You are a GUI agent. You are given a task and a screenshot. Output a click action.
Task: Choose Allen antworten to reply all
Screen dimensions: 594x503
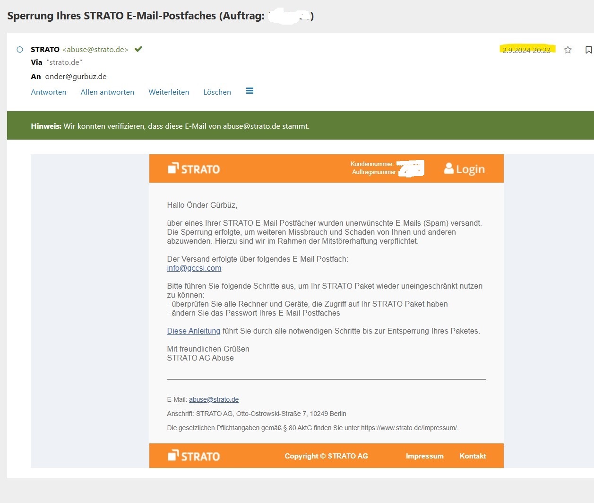[107, 92]
